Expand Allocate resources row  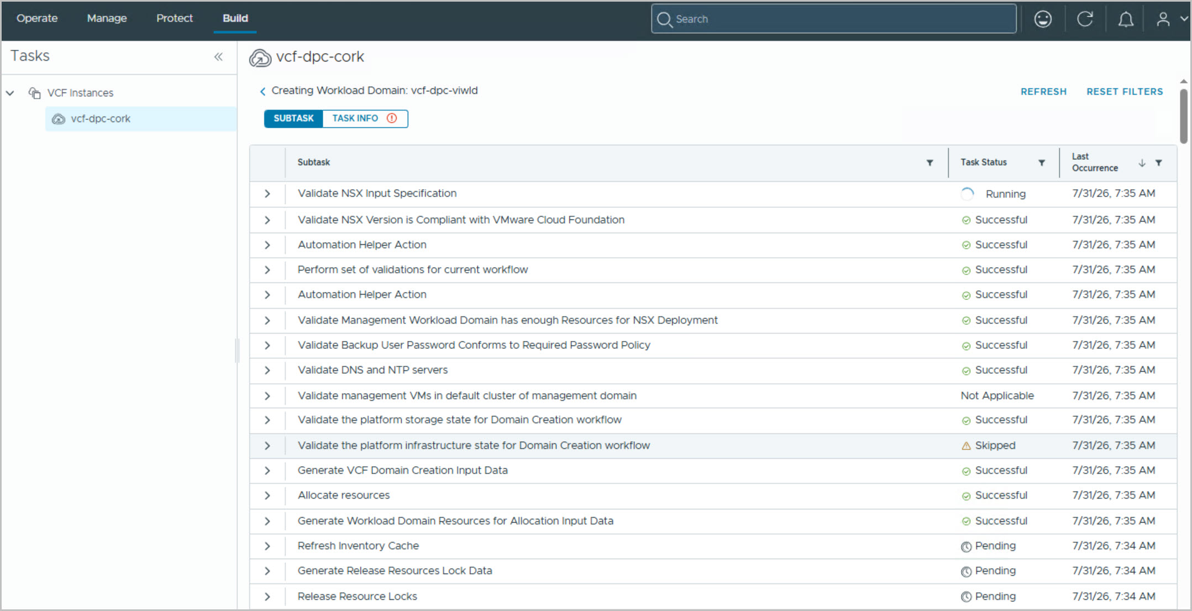267,495
